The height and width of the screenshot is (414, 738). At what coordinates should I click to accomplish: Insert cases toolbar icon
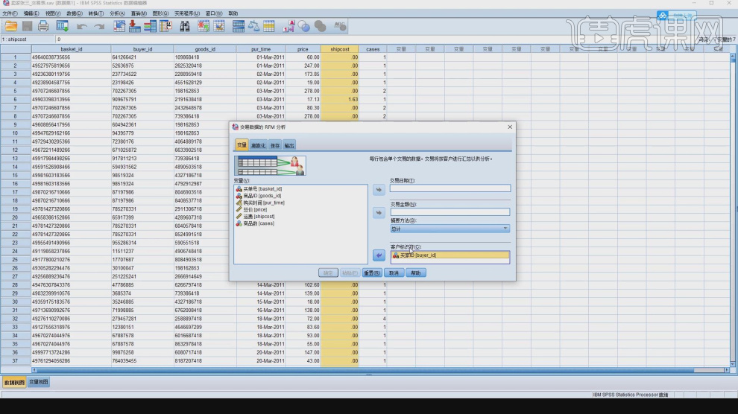pyautogui.click(x=204, y=26)
